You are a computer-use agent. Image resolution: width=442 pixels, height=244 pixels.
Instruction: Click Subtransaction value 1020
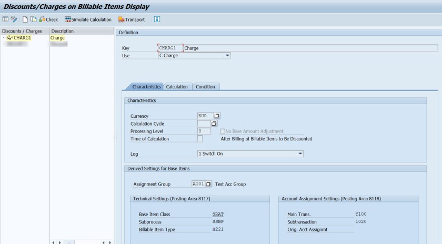coord(361,222)
